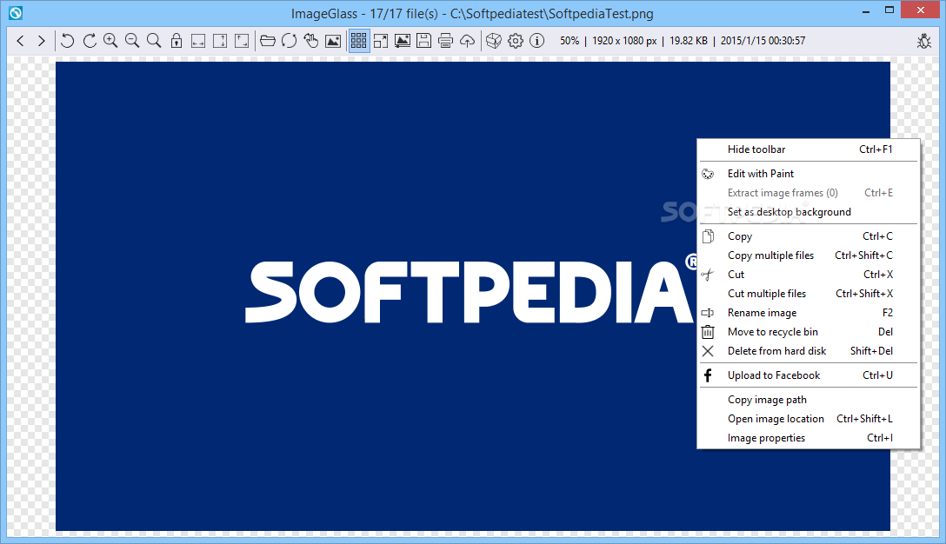Switch to full screen mode icon
This screenshot has height=544, width=946.
381,41
